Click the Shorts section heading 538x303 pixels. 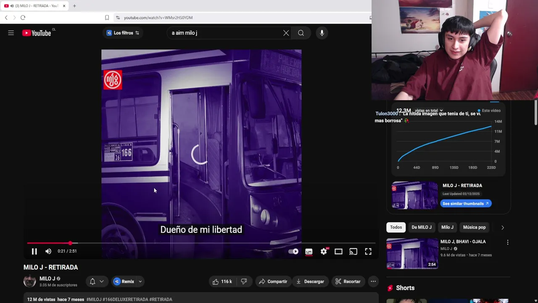pos(405,288)
